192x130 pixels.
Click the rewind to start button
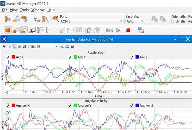110,30
